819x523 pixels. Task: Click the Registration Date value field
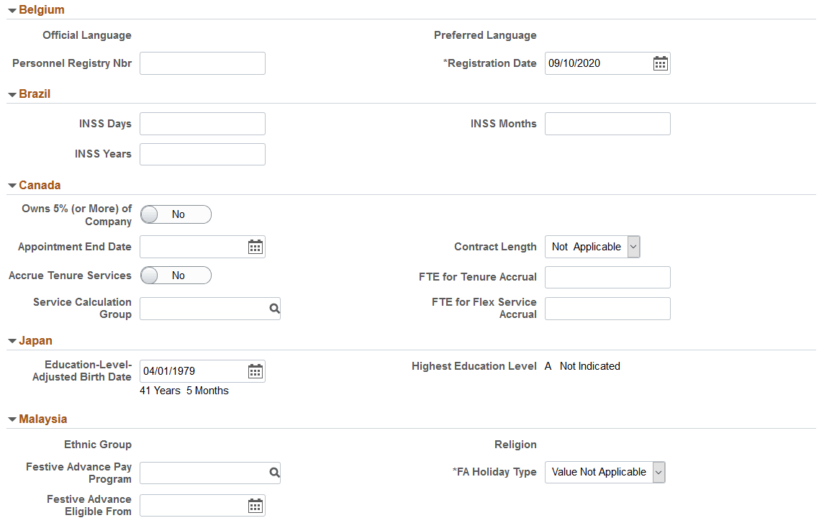(597, 63)
